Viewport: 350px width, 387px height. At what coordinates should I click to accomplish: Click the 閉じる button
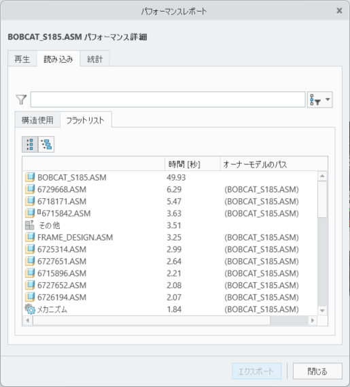click(317, 371)
